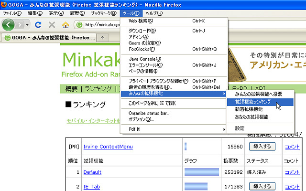Start プライベートブラウジングを開始(P)
The image size is (306, 191).
coord(174,81)
